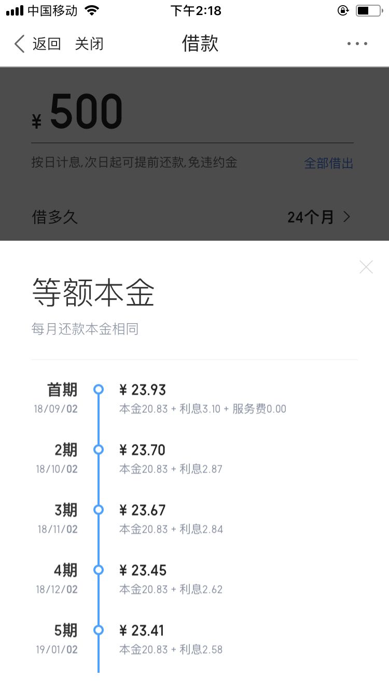The width and height of the screenshot is (389, 692).
Task: Expand the 24个月 loan term selector
Action: [319, 217]
